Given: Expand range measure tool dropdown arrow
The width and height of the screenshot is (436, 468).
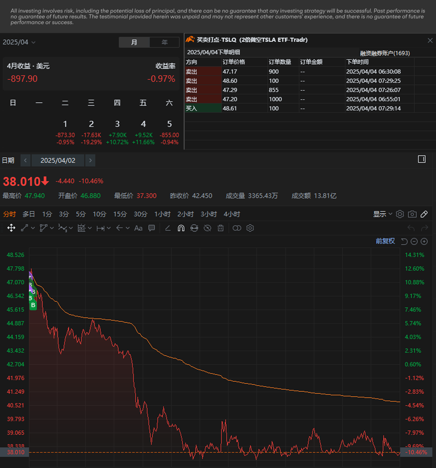Looking at the screenshot, I should point(109,228).
